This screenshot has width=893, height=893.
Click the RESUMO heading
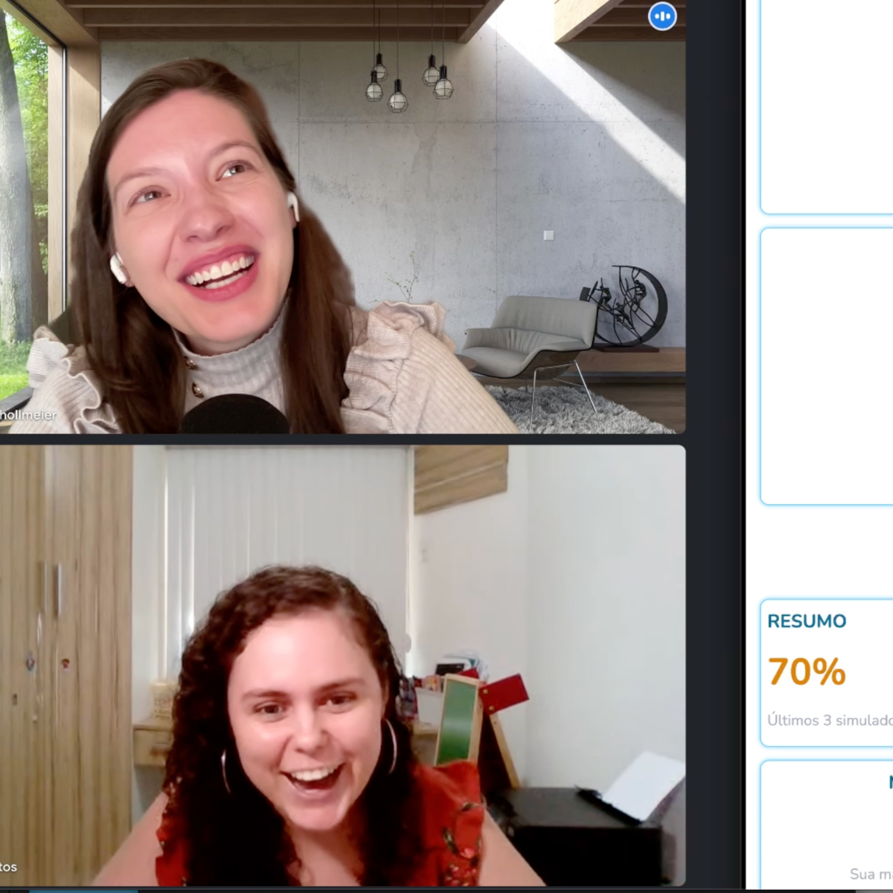tap(807, 621)
